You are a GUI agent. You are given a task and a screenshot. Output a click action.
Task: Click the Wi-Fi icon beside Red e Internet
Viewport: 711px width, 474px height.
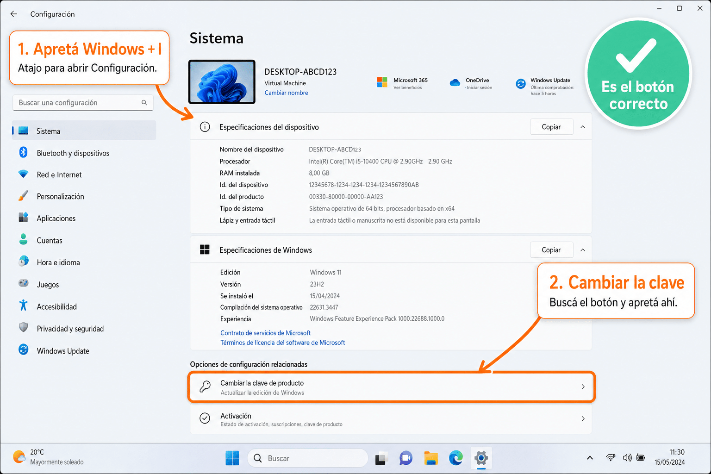(x=23, y=174)
